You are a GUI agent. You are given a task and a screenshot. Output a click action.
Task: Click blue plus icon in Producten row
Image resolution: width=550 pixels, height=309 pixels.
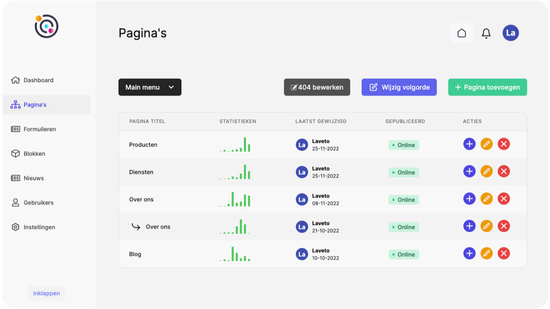pyautogui.click(x=469, y=144)
